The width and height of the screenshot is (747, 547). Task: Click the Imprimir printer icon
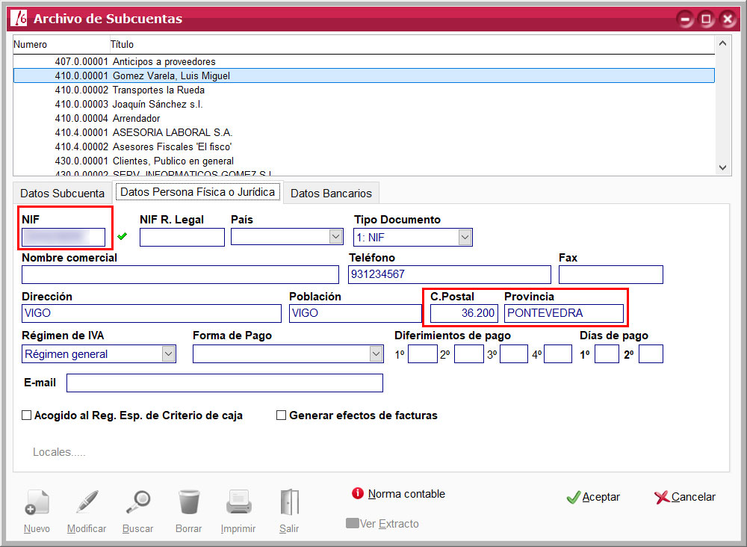[x=239, y=502]
